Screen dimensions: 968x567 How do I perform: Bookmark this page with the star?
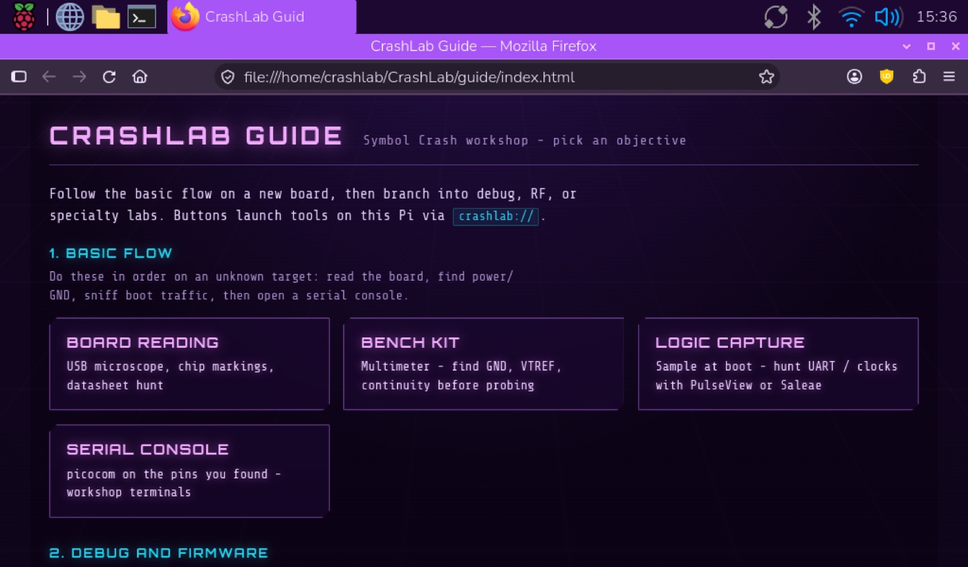coord(766,77)
